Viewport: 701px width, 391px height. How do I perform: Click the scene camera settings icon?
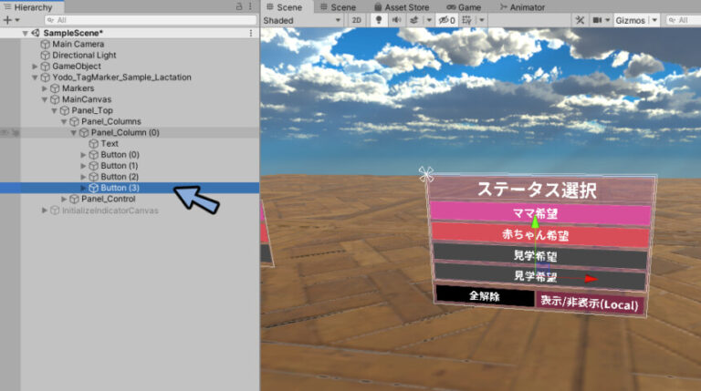(597, 21)
